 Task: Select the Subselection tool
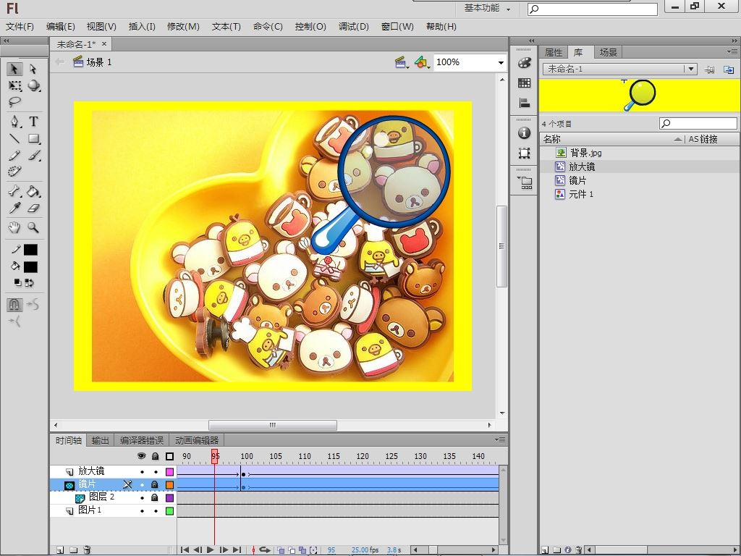click(33, 69)
